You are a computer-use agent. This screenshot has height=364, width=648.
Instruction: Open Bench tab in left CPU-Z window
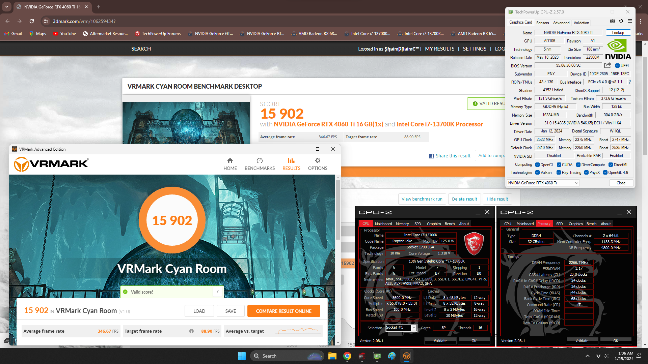[x=450, y=224]
